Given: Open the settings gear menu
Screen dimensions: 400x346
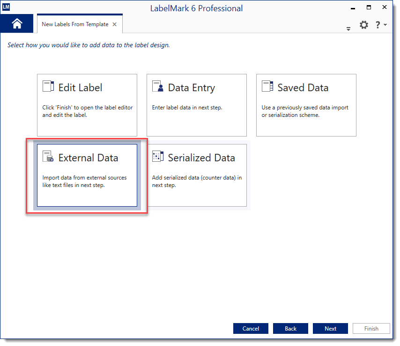Looking at the screenshot, I should tap(363, 25).
